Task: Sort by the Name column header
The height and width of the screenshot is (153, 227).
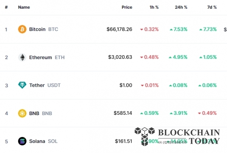Action: click(x=24, y=7)
